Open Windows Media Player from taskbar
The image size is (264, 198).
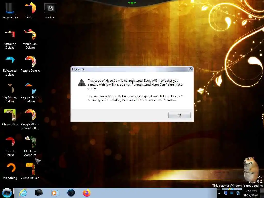54,193
